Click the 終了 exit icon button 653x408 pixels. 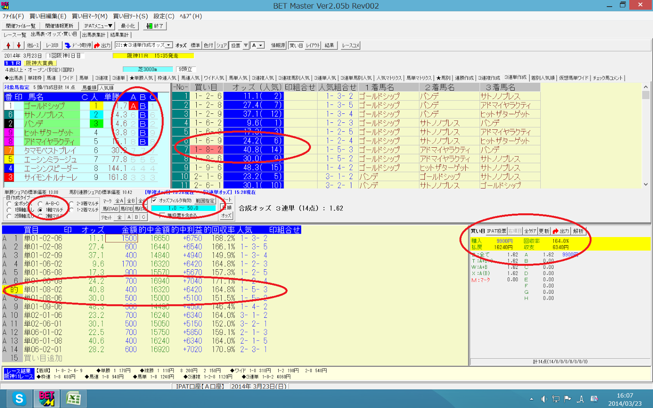tap(155, 26)
